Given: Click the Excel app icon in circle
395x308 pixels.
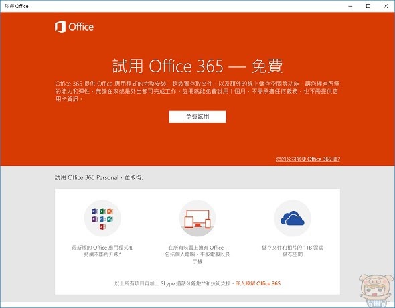Looking at the screenshot, I should [x=102, y=212].
